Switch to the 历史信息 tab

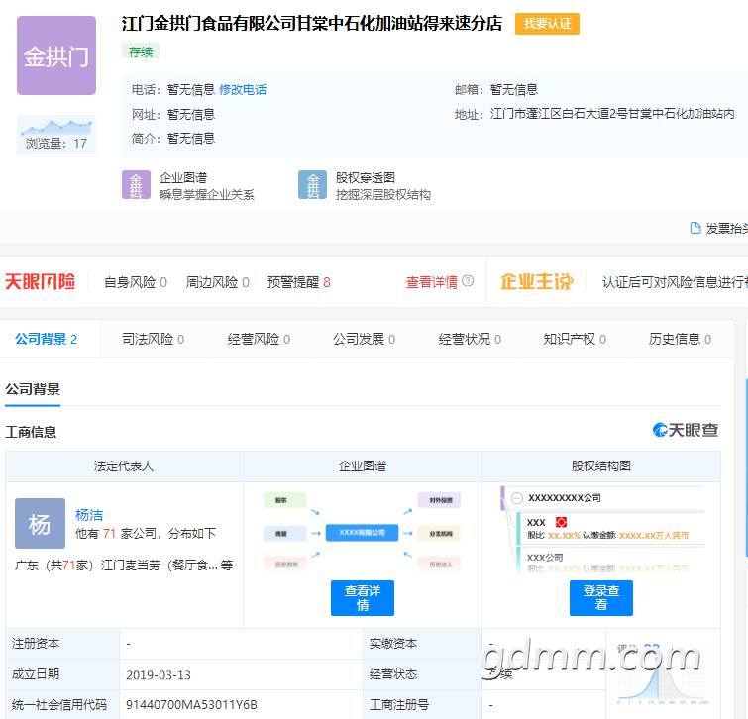(x=680, y=339)
